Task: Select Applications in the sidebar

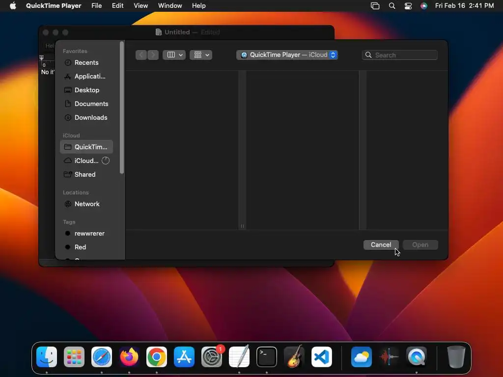Action: point(86,76)
